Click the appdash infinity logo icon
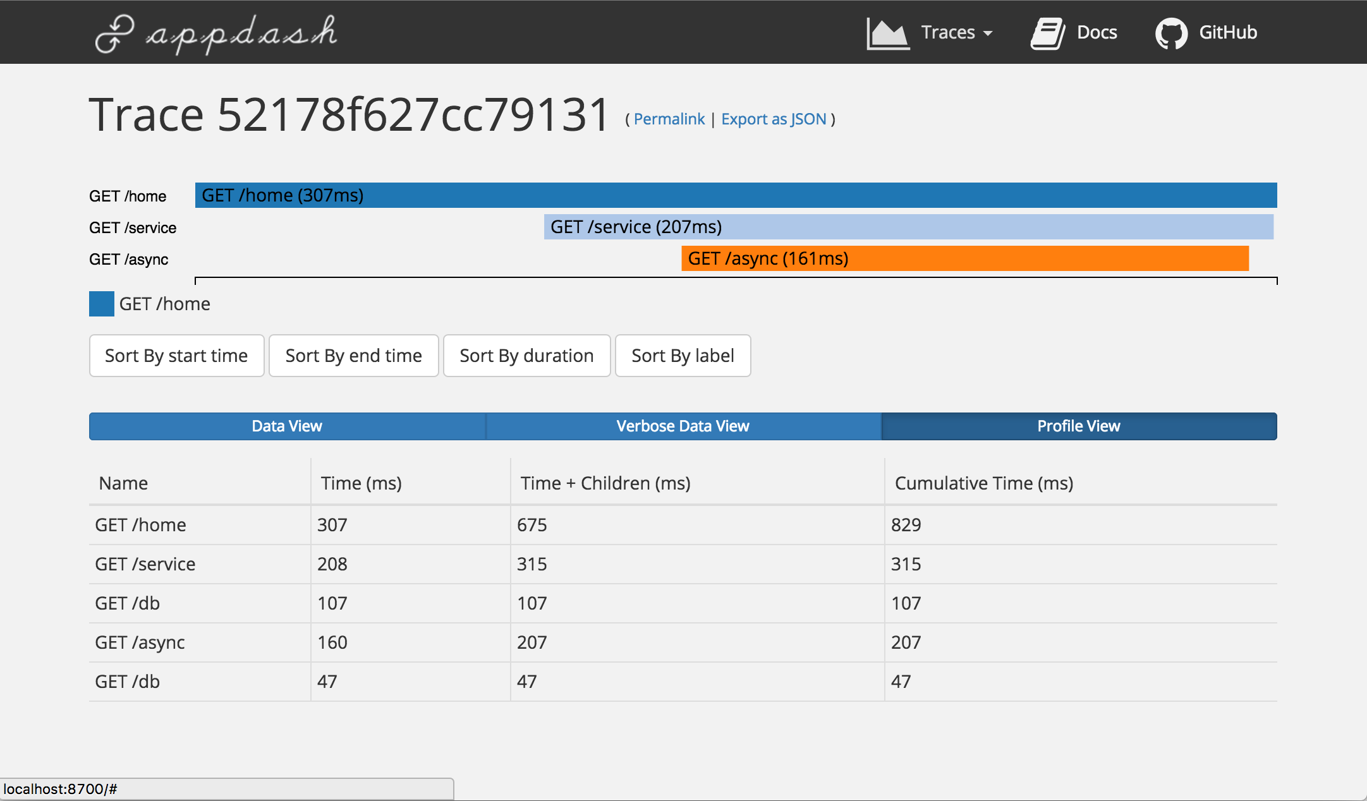Viewport: 1367px width, 801px height. (x=114, y=33)
